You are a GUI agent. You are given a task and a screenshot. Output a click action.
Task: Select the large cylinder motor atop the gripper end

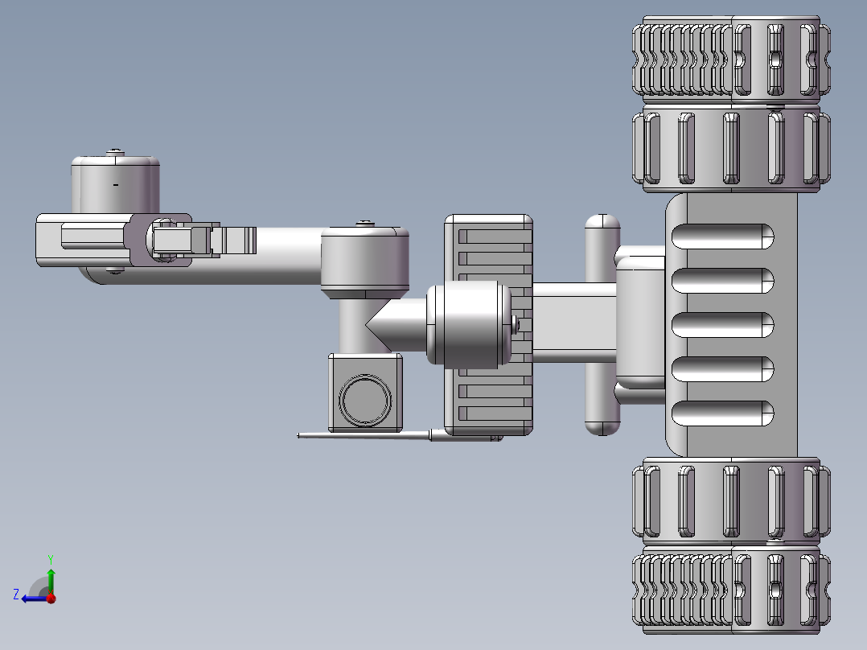(x=116, y=184)
